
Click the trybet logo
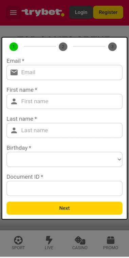tap(43, 13)
